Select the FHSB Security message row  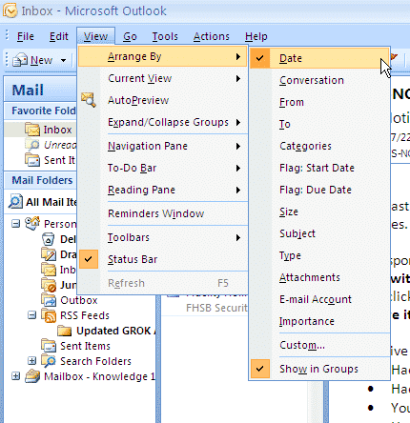point(206,304)
